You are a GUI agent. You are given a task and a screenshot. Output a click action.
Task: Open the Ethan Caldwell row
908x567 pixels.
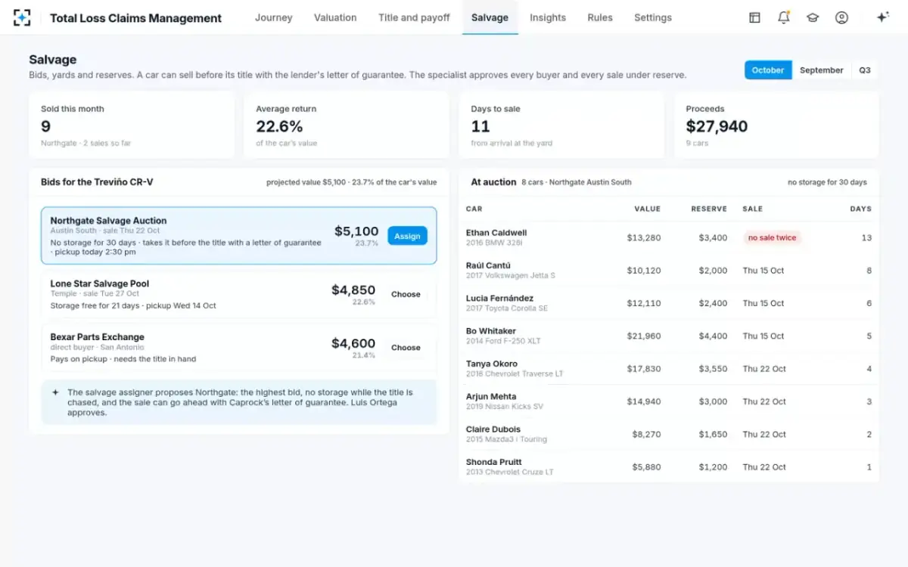(x=669, y=237)
